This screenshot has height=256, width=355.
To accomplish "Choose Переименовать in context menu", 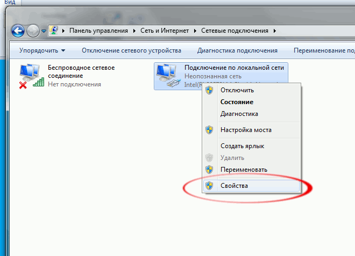I will pyautogui.click(x=251, y=170).
